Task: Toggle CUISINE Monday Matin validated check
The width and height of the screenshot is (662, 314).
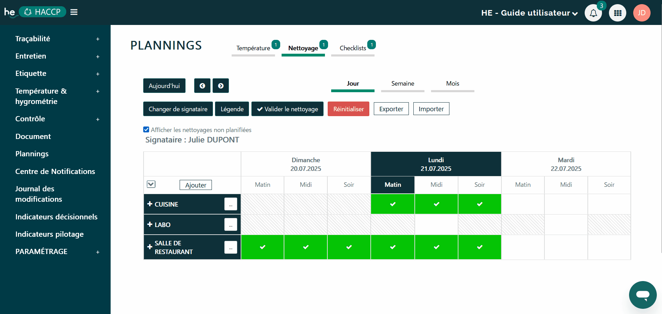Action: tap(393, 204)
